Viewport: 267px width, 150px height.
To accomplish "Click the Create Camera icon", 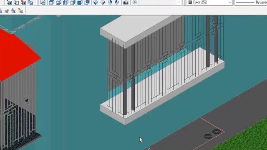I will [126, 2].
